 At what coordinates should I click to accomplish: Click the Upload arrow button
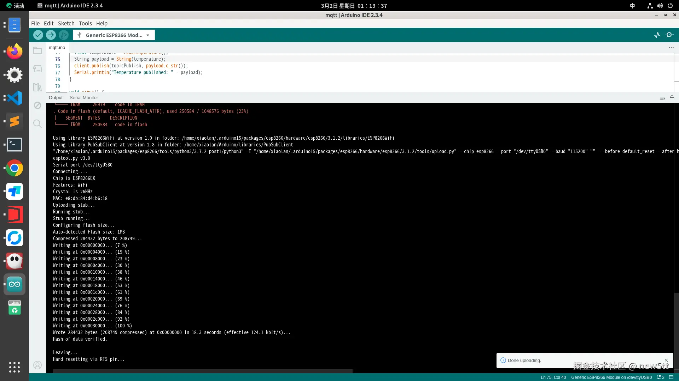51,35
